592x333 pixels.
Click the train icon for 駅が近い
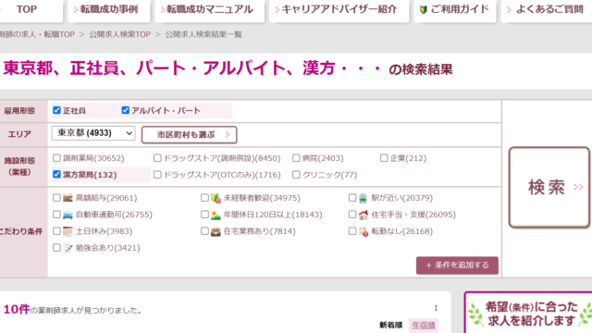point(363,198)
